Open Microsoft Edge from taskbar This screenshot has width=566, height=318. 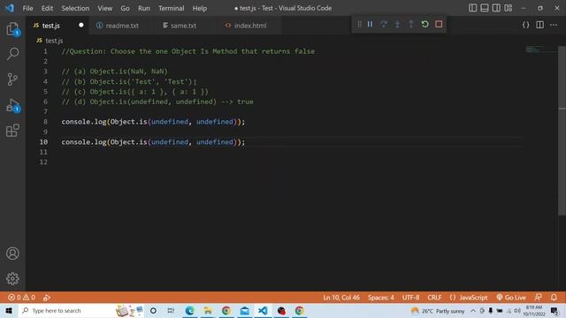189,310
